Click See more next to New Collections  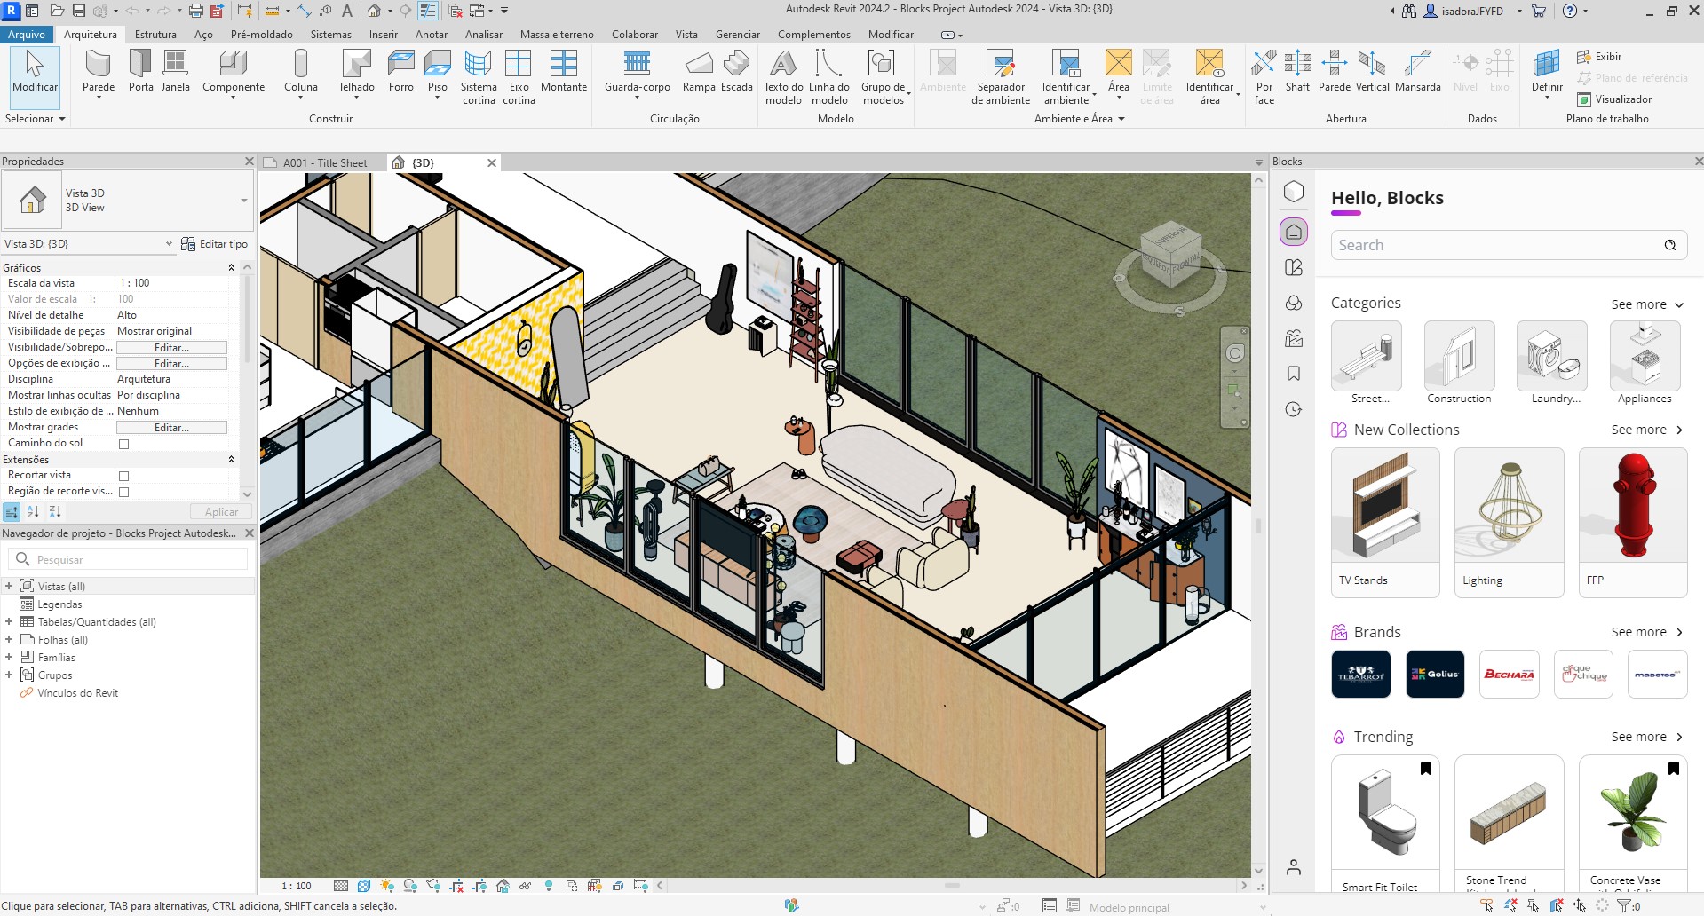tap(1647, 430)
